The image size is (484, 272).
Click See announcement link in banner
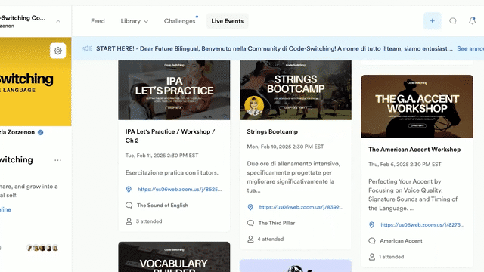470,48
